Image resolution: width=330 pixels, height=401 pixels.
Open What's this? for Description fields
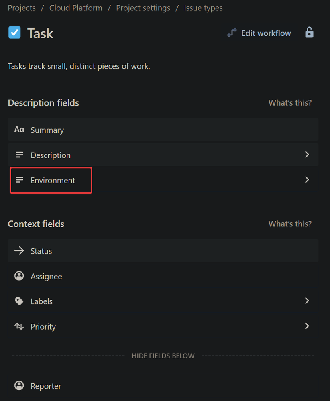coord(290,103)
